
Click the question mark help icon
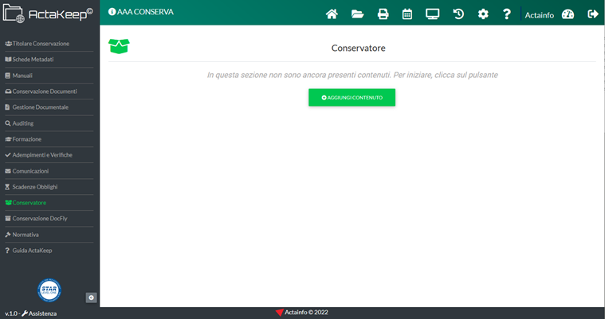pyautogui.click(x=506, y=14)
